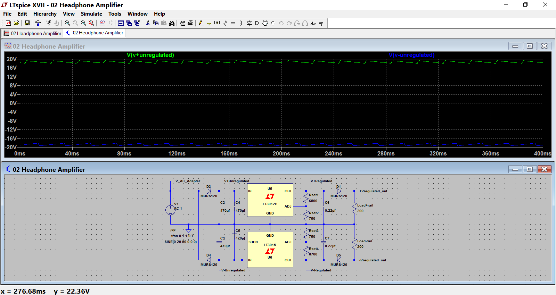Click the Print printer icon
The height and width of the screenshot is (295, 556).
(190, 23)
